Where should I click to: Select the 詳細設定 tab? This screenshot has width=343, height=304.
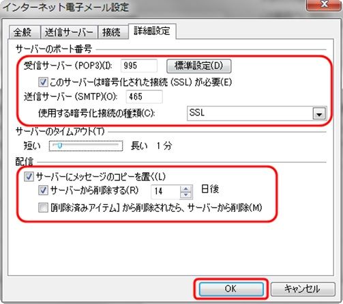click(152, 31)
